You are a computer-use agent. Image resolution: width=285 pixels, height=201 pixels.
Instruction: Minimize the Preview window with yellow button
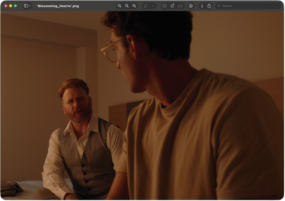click(x=11, y=6)
